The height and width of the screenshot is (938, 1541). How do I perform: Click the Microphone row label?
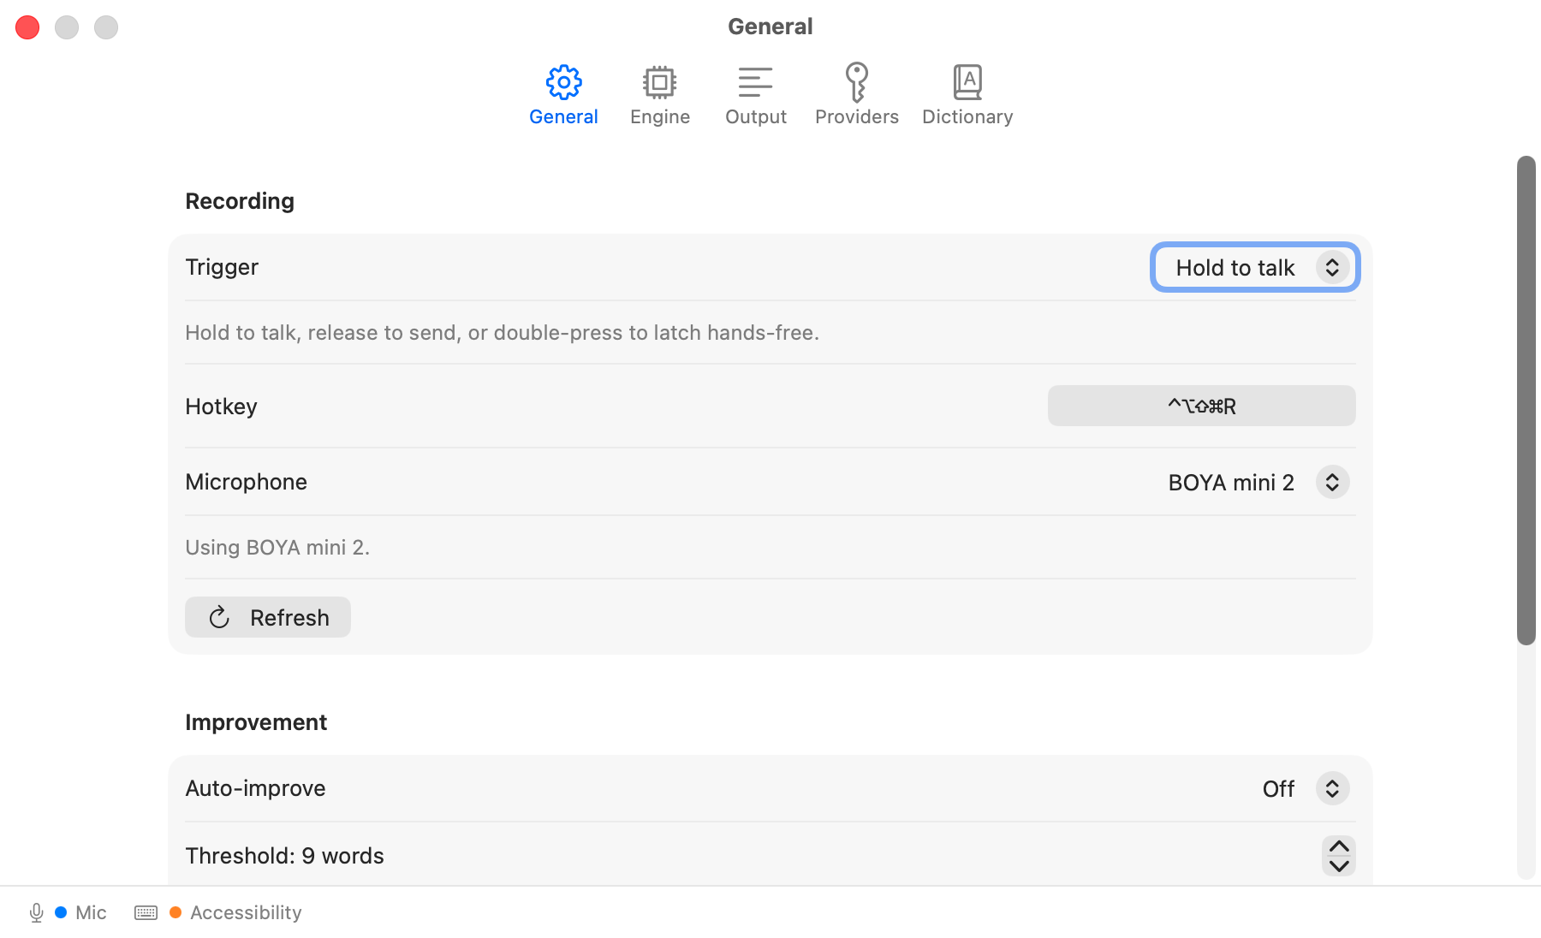pos(246,482)
